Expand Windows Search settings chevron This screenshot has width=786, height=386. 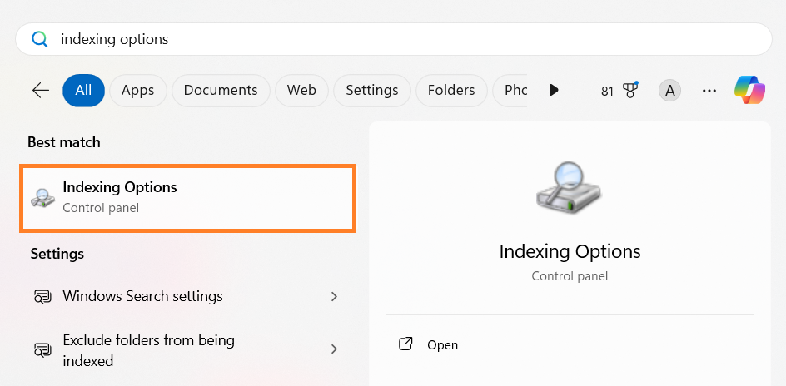click(x=334, y=296)
